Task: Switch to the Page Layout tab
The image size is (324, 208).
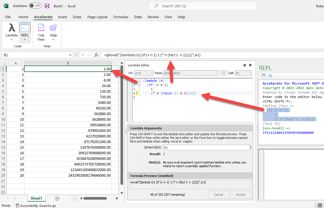Action: click(x=97, y=17)
